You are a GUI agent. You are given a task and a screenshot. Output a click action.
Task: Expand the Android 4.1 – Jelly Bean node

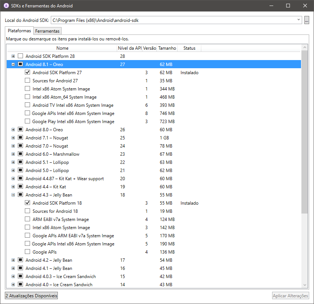click(13, 268)
